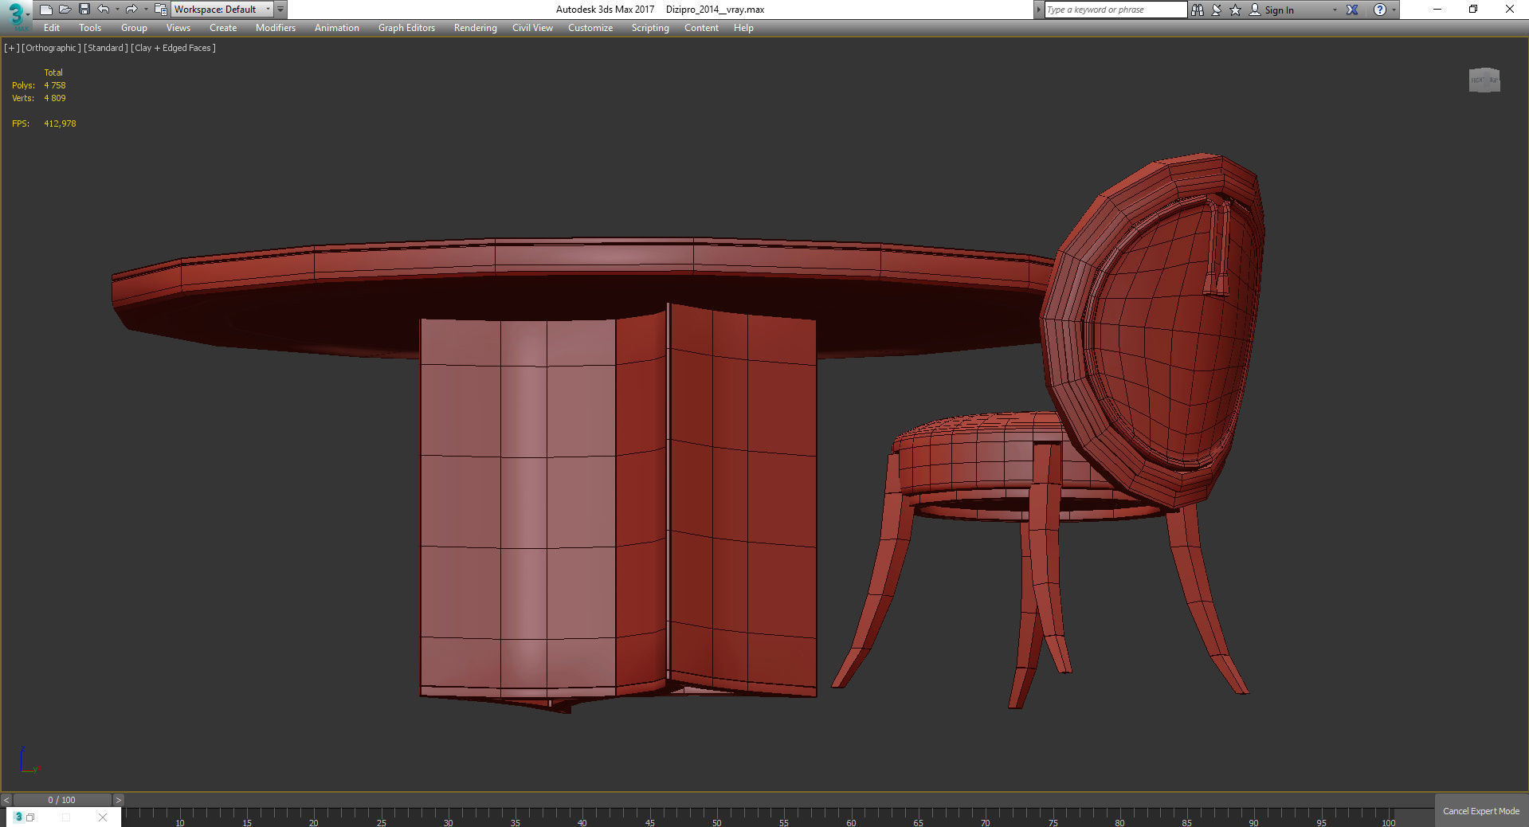Redo the action with the redo arrow icon
The height and width of the screenshot is (827, 1529).
click(x=131, y=10)
